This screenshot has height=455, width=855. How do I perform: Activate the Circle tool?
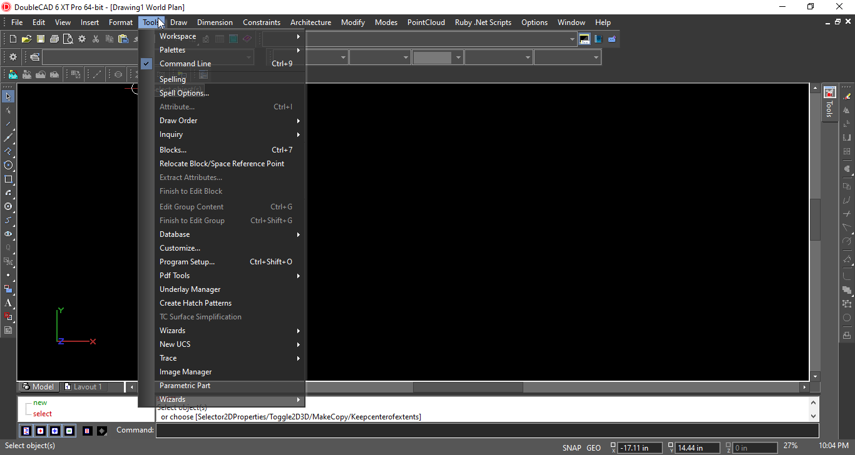pos(8,165)
